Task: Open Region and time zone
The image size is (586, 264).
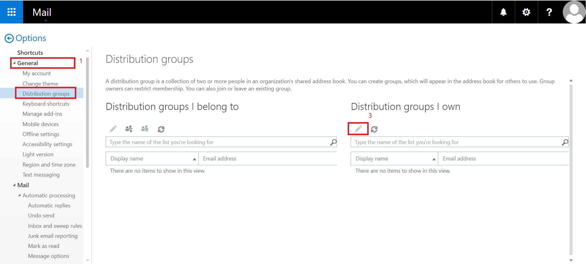Action: tap(49, 165)
